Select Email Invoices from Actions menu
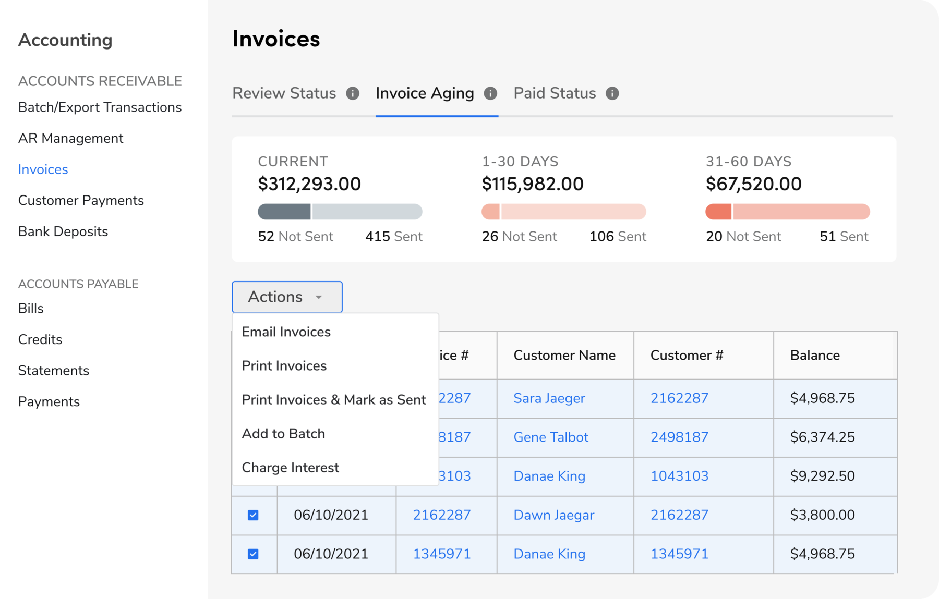The width and height of the screenshot is (939, 599). click(285, 332)
